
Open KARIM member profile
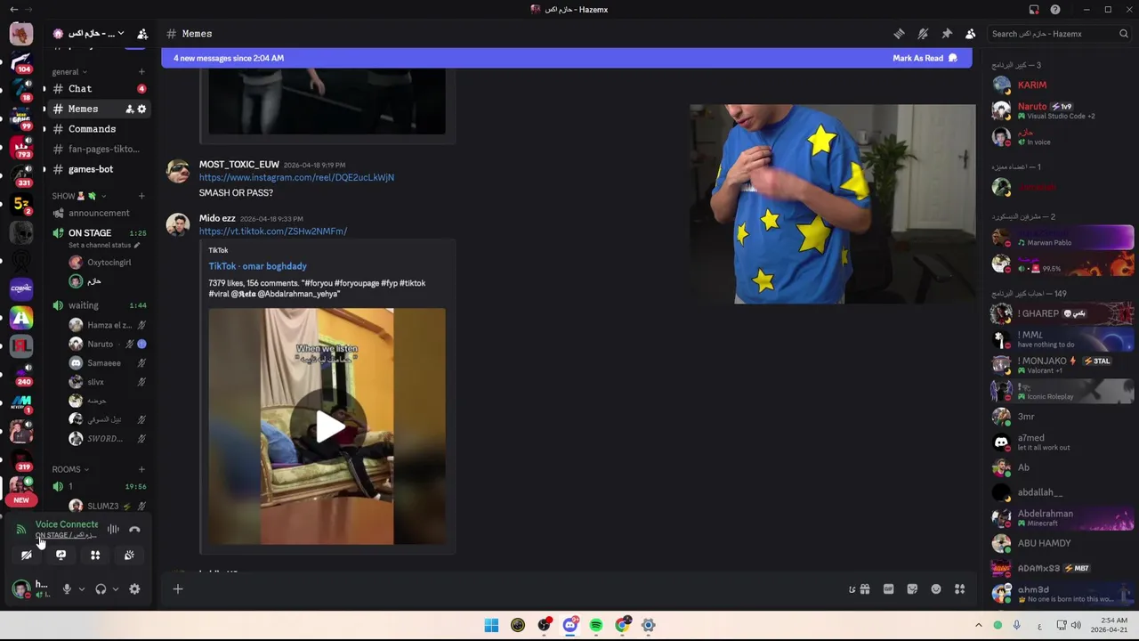tap(1062, 85)
